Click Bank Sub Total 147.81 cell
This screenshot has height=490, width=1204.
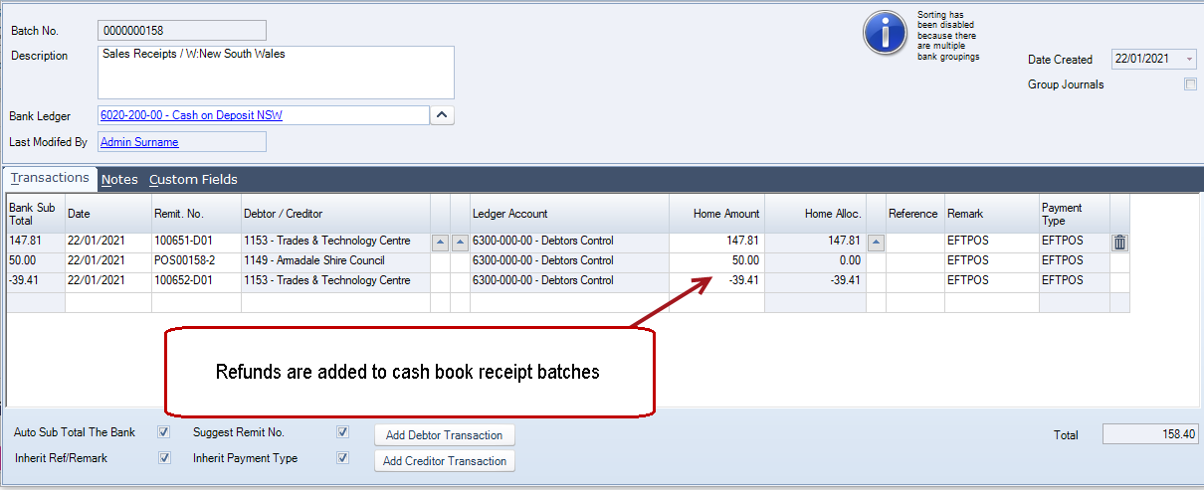click(x=36, y=242)
